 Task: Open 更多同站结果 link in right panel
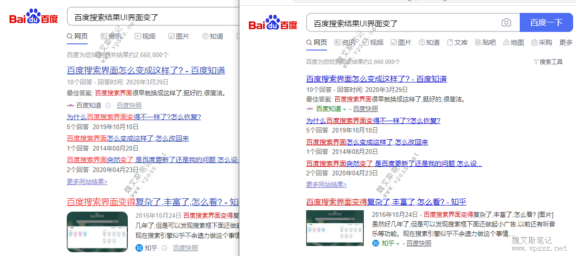(326, 184)
